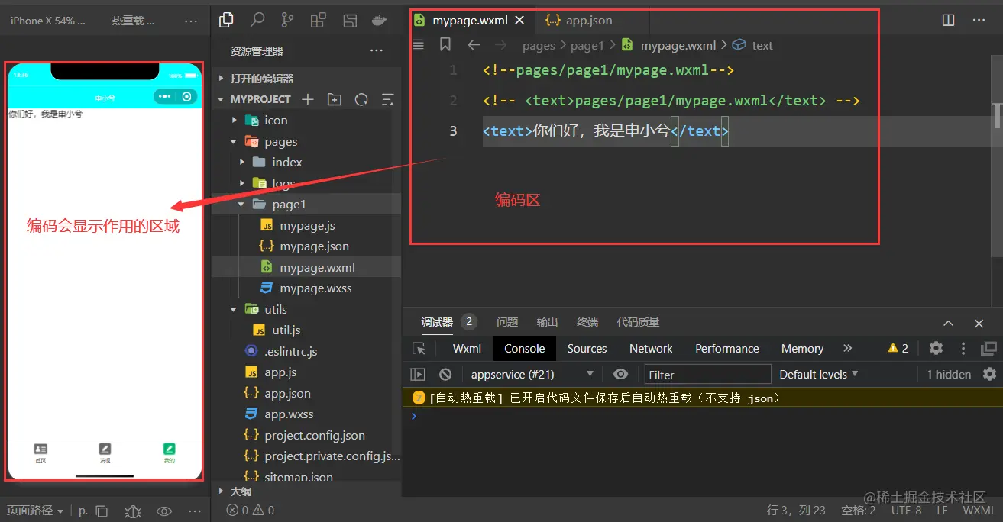The height and width of the screenshot is (522, 1003).
Task: Toggle the console live expression eye
Action: click(621, 375)
